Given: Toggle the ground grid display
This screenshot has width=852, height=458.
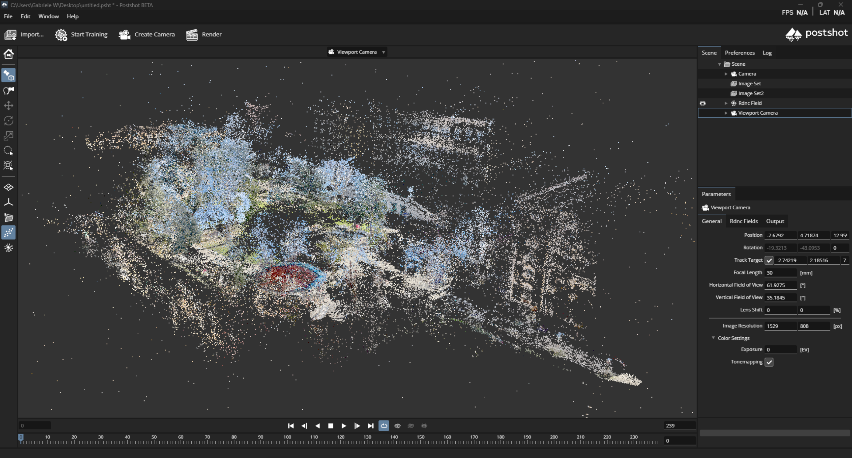Looking at the screenshot, I should pos(9,187).
